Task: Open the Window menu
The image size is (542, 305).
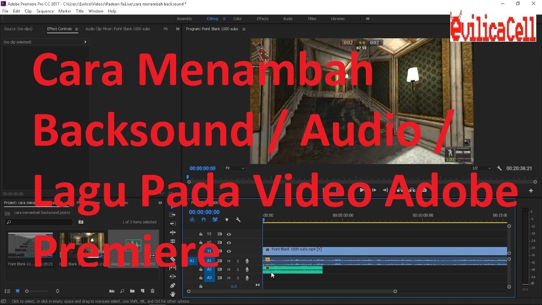Action: (96, 11)
